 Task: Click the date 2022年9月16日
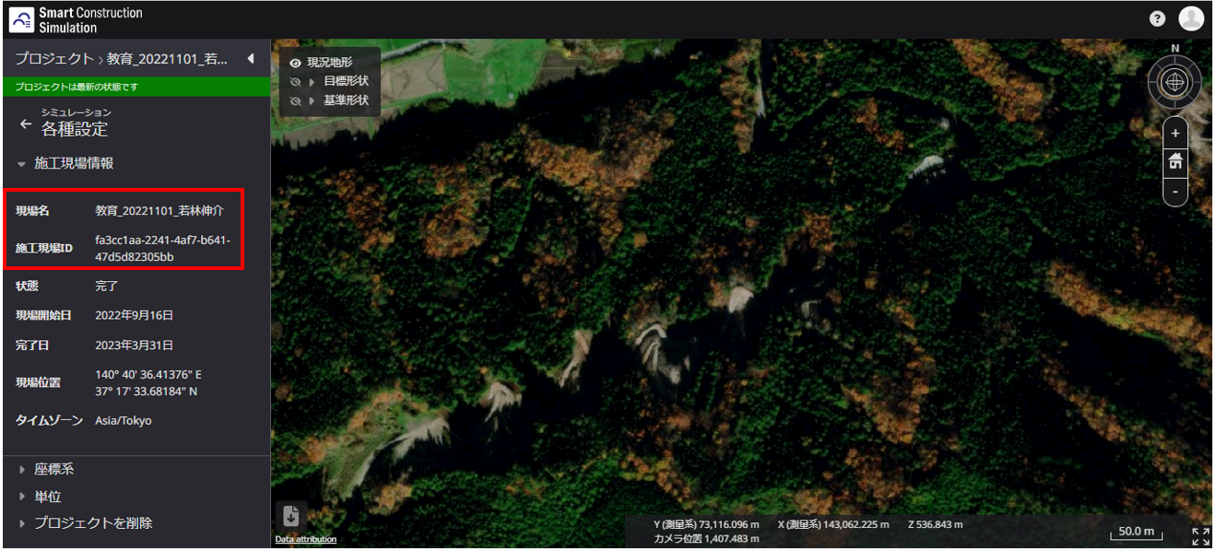[134, 315]
